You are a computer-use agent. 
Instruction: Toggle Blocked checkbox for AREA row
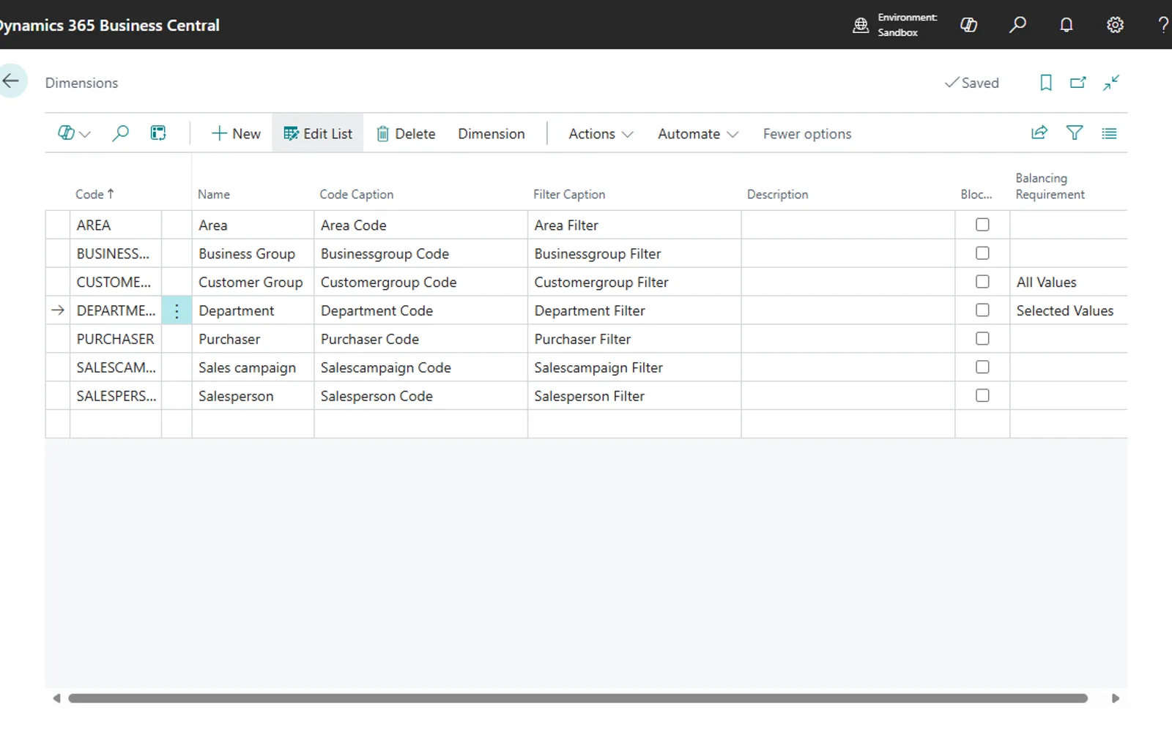[x=982, y=225]
